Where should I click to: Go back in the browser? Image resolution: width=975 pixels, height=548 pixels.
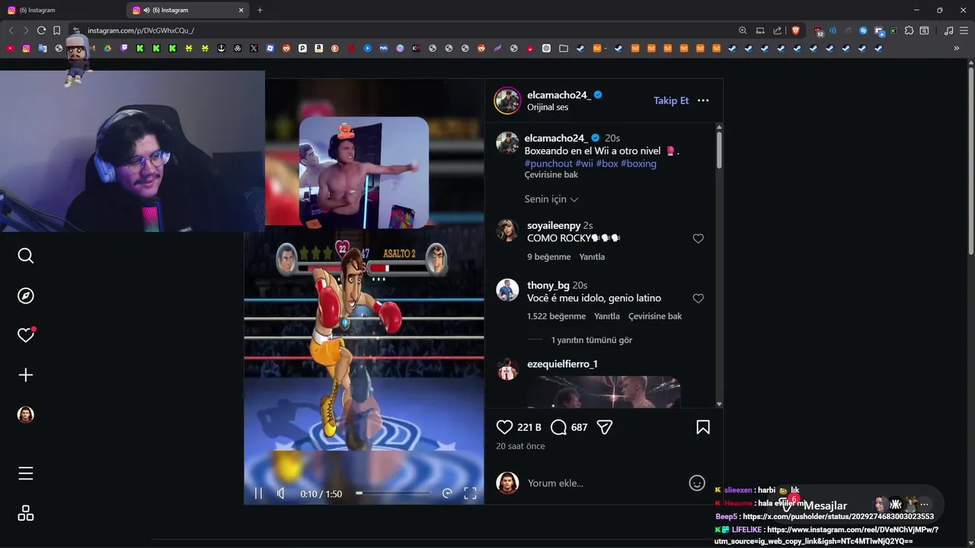11,30
